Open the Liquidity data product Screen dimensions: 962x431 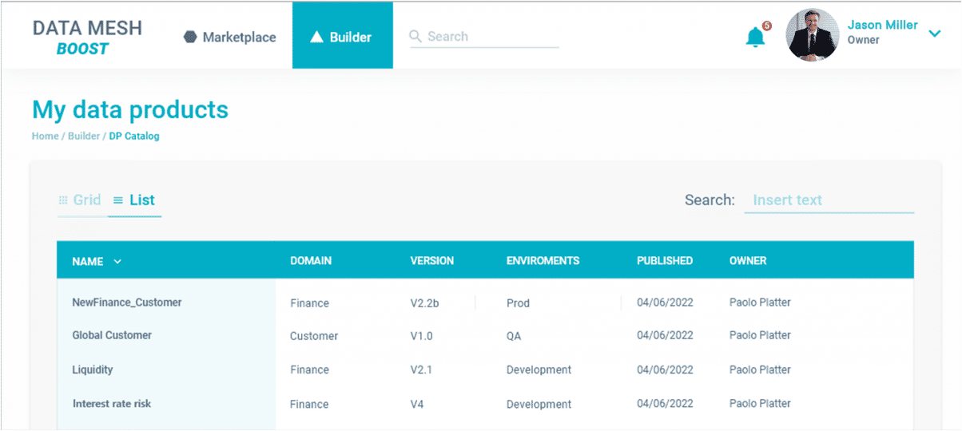pyautogui.click(x=93, y=370)
